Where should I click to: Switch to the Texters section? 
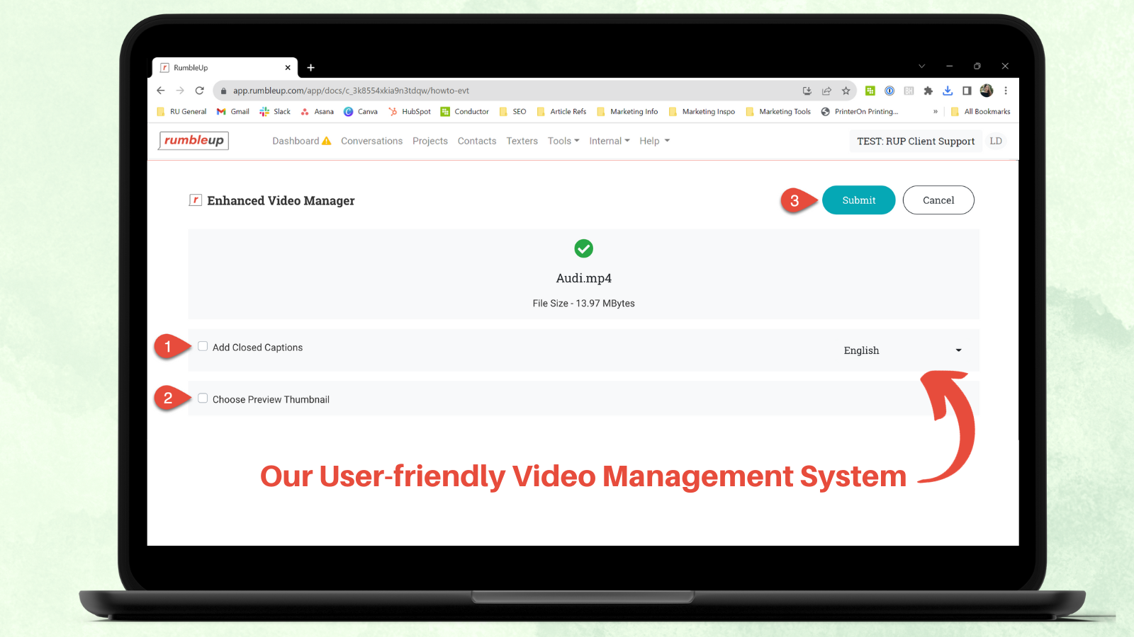click(522, 140)
